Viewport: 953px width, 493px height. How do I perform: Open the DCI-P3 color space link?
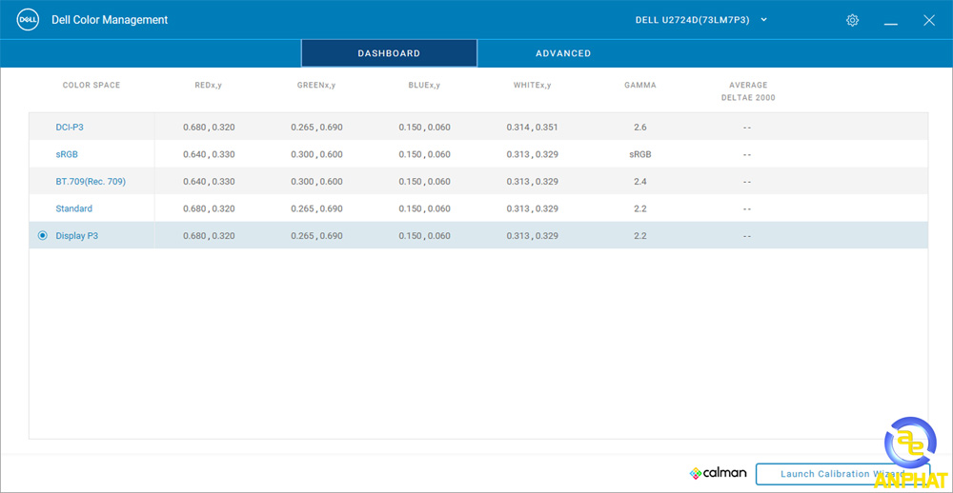pos(70,128)
